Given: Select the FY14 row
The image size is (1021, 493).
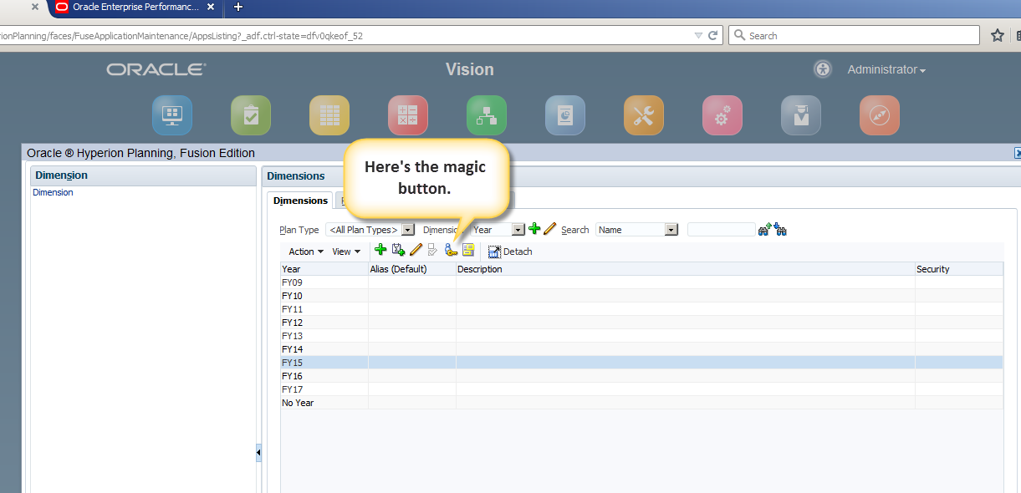Looking at the screenshot, I should click(x=641, y=349).
